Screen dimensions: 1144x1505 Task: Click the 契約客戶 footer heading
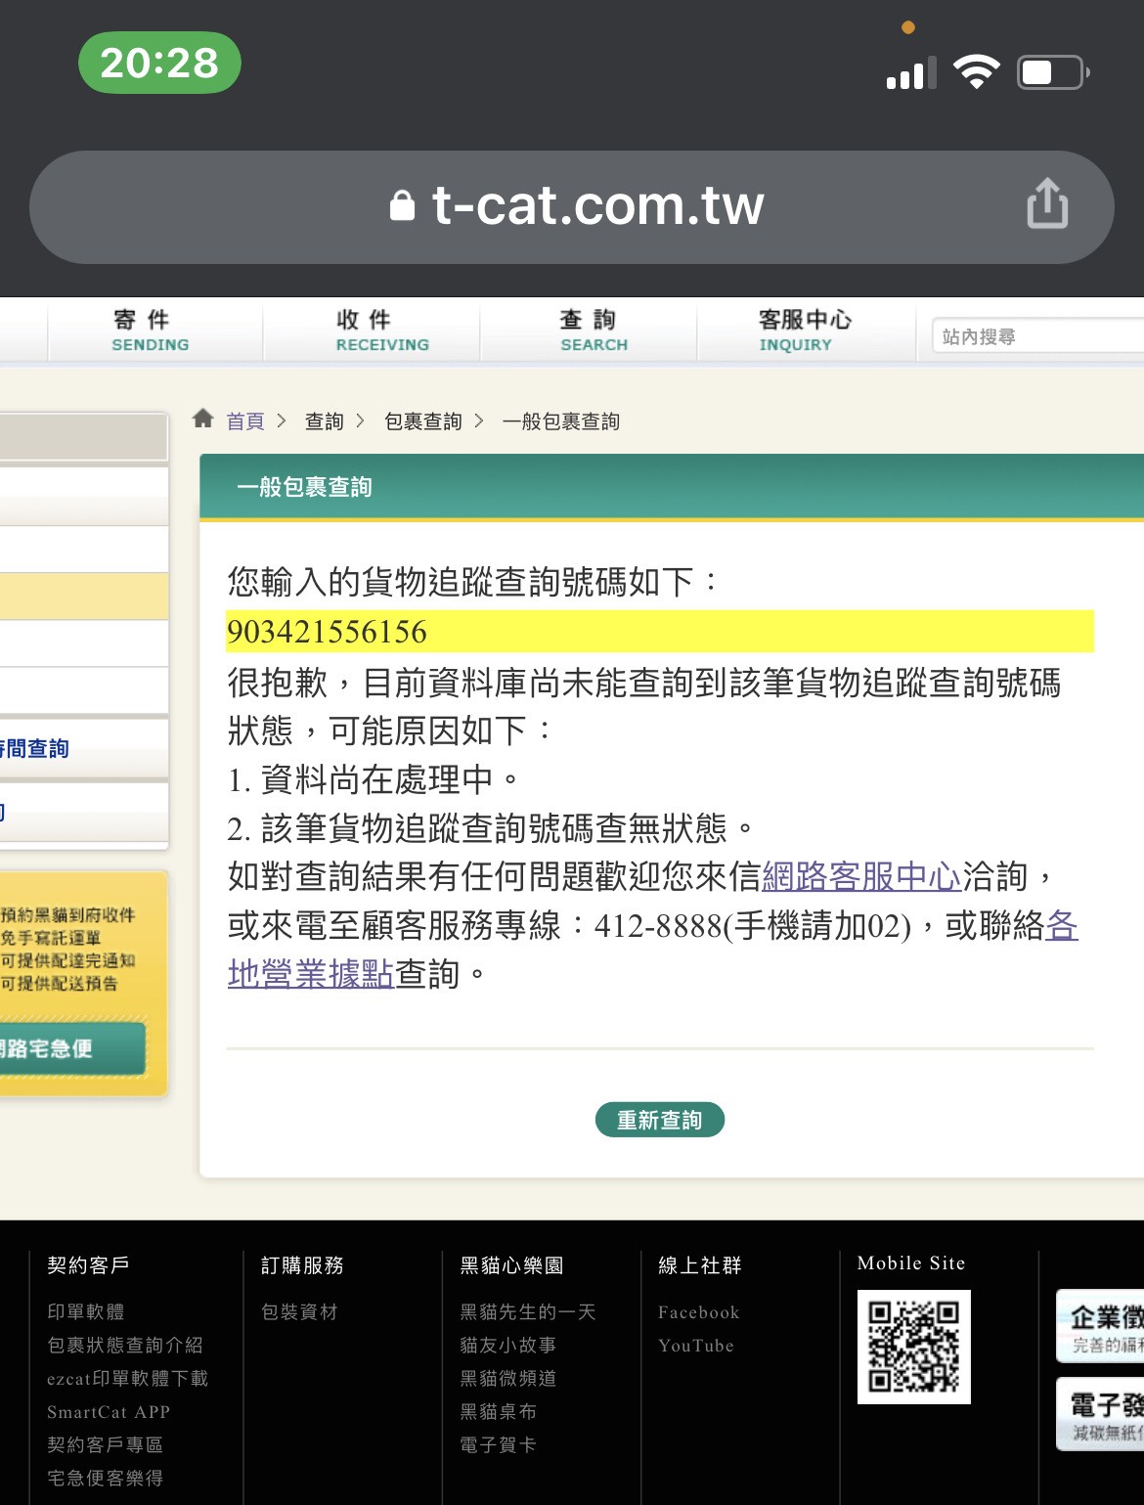(x=89, y=1265)
